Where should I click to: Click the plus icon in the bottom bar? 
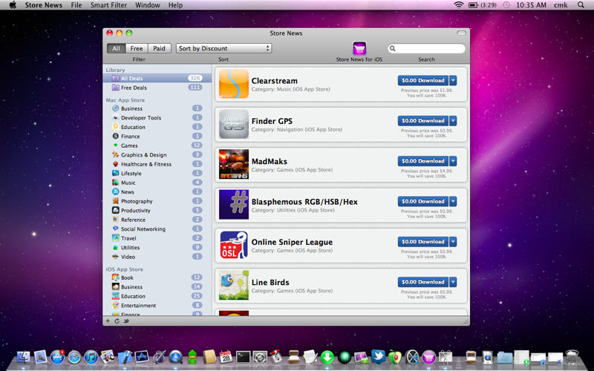[108, 321]
